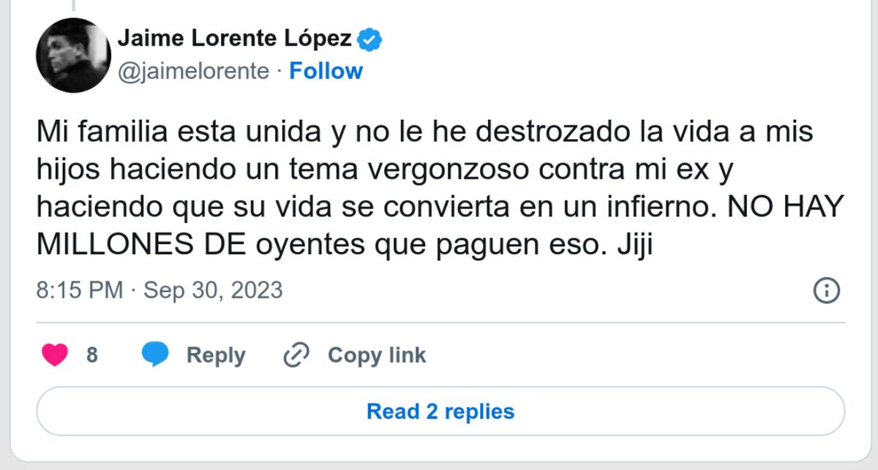Click the Reply text label
Screen dimensions: 878x470
click(x=216, y=356)
